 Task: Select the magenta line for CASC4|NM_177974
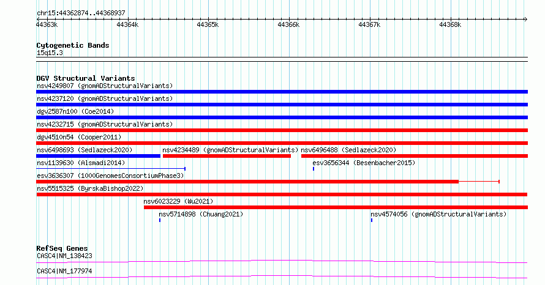[282, 276]
